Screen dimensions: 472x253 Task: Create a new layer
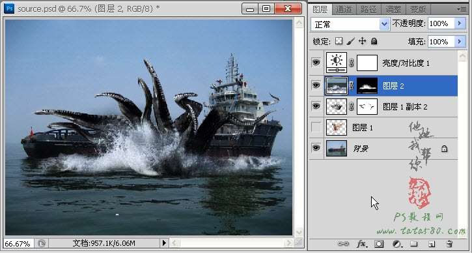[x=432, y=244]
